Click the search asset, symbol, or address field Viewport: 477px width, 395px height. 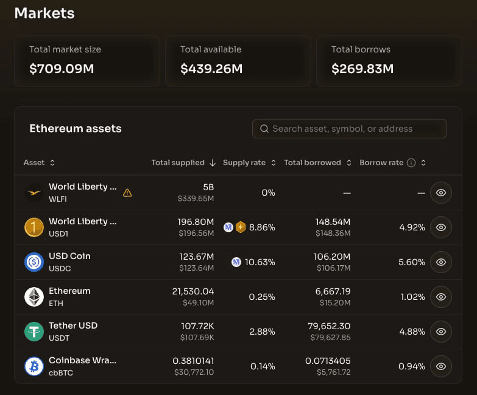[350, 129]
